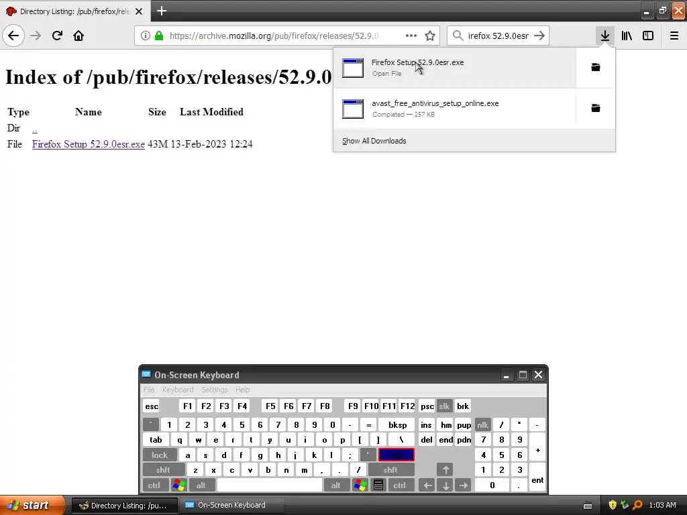
Task: Click Show All Downloads
Action: pos(374,141)
